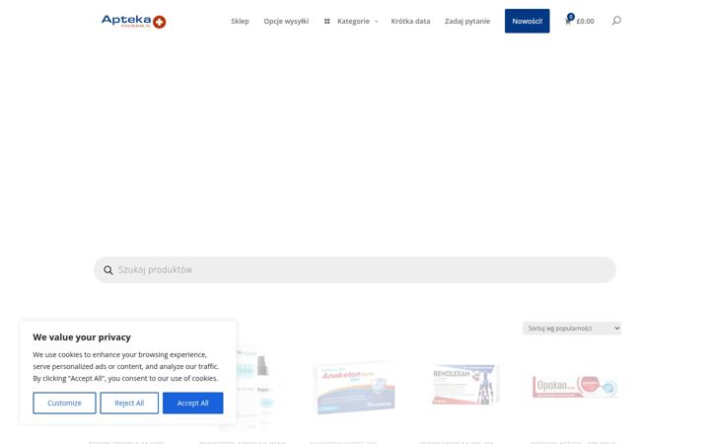Select Krótka data menu item

click(x=410, y=22)
